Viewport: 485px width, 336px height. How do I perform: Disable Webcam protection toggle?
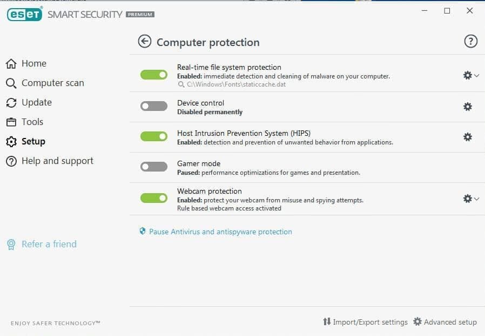[x=154, y=197]
